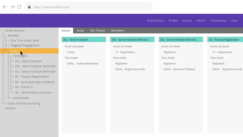Expand the One Time Email Send folder

tap(8, 41)
